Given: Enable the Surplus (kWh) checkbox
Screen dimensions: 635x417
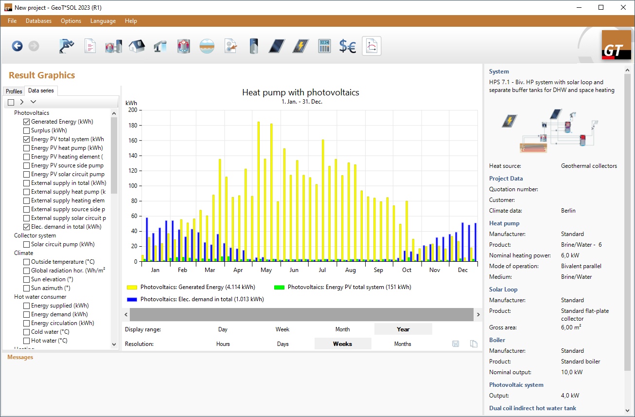Looking at the screenshot, I should [x=27, y=130].
